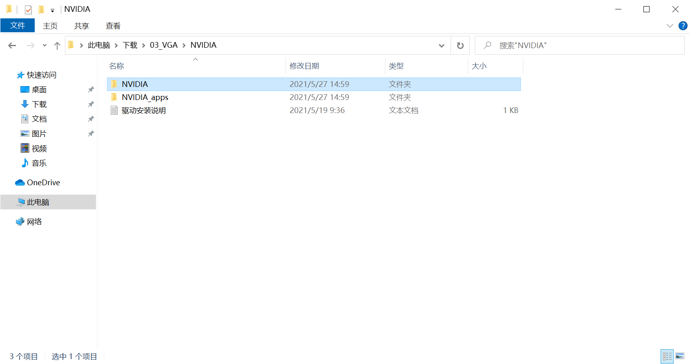
Task: Select the NVIDIA_apps folder
Action: tap(145, 97)
